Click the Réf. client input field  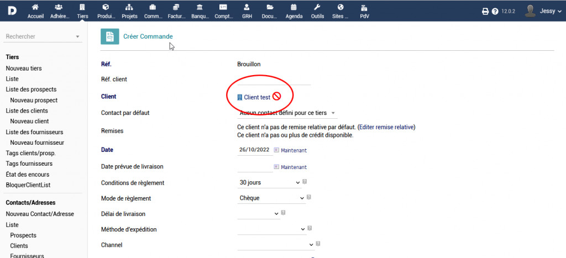[274, 80]
